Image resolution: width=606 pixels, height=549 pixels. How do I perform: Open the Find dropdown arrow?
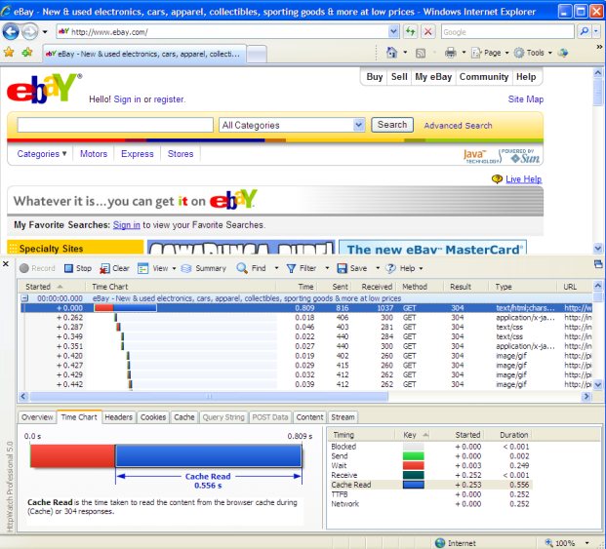(276, 268)
